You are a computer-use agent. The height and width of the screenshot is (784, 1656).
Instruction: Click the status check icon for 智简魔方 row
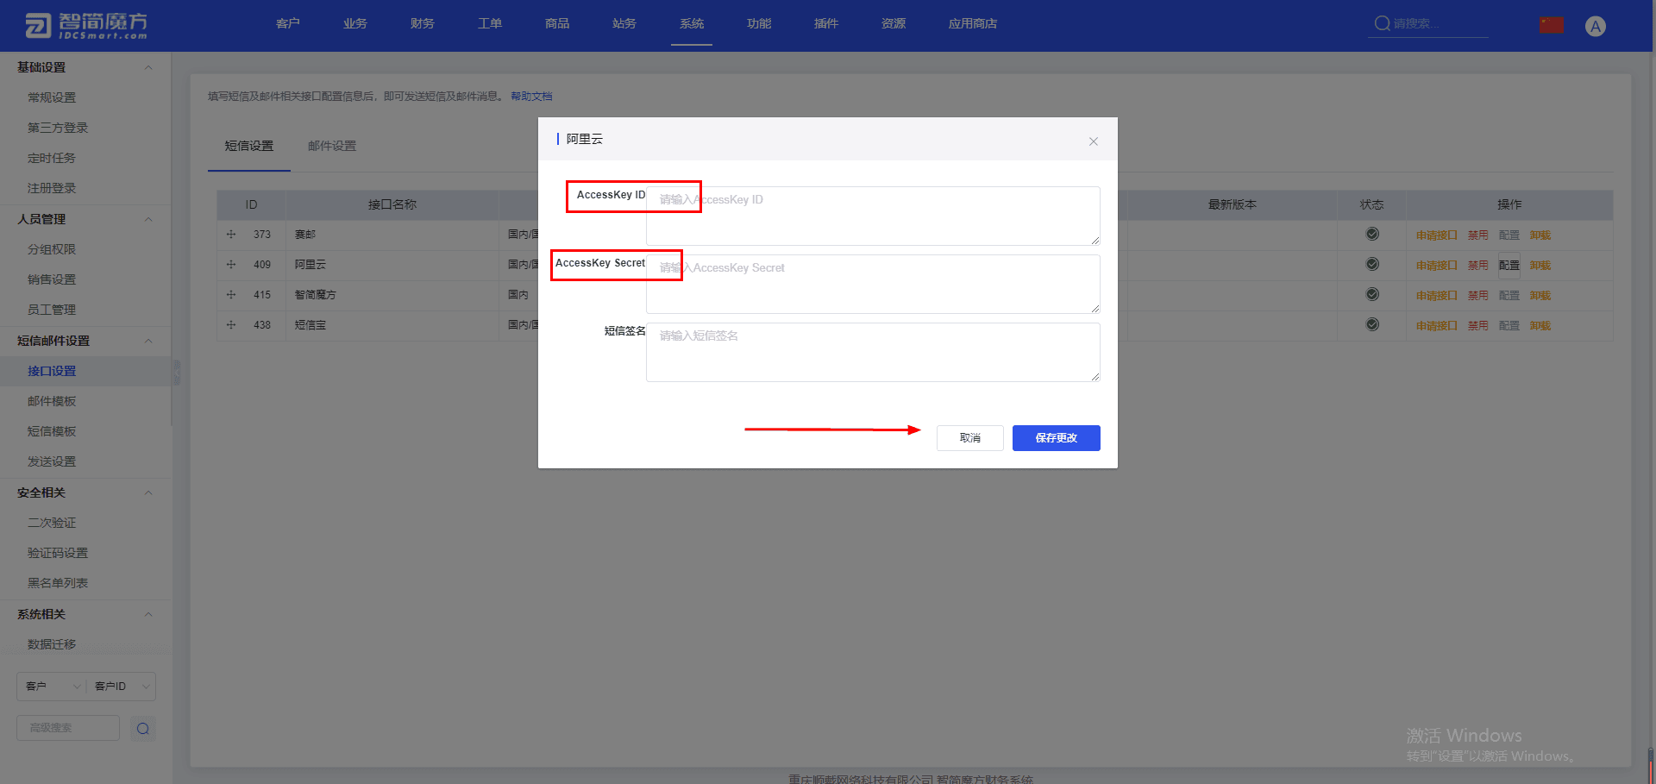[x=1372, y=294]
